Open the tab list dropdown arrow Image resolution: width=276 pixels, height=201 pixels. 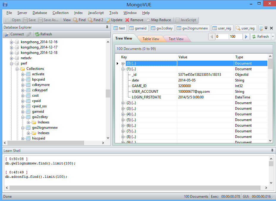click(266, 28)
